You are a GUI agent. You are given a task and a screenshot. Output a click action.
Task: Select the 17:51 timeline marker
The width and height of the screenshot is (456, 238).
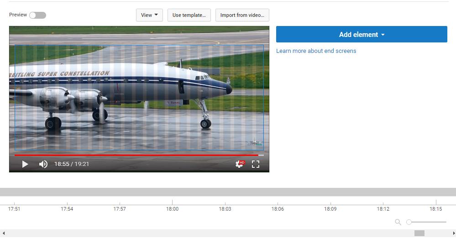tap(14, 209)
